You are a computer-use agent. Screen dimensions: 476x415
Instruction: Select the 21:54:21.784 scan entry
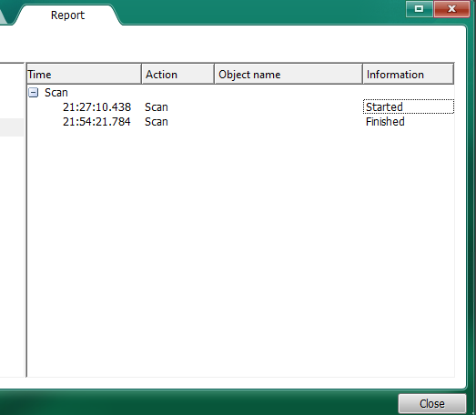[x=96, y=122]
